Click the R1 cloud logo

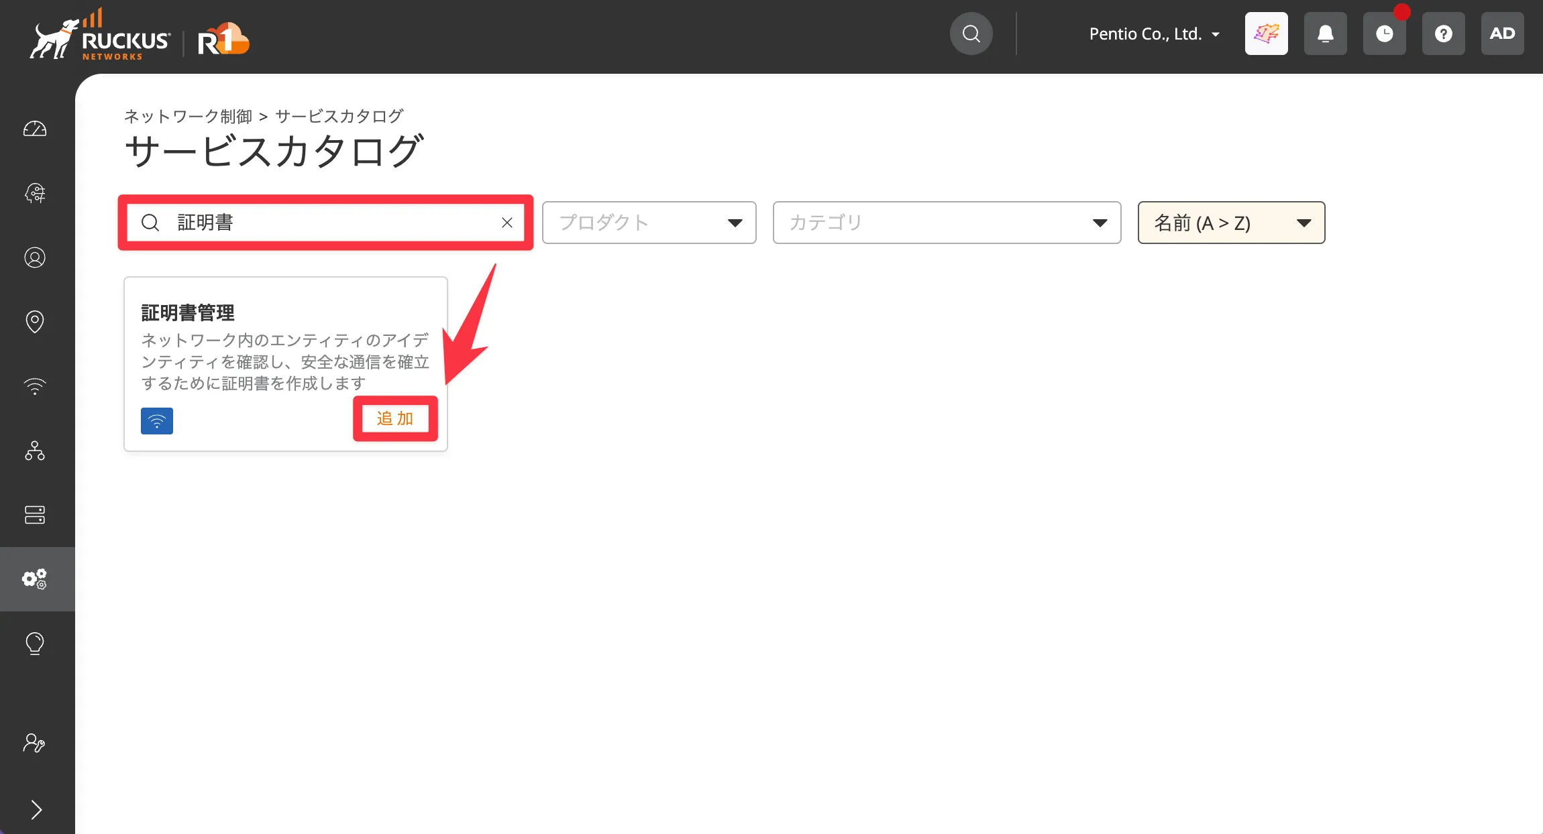point(223,40)
